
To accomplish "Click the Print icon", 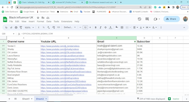I will [x=16, y=27].
